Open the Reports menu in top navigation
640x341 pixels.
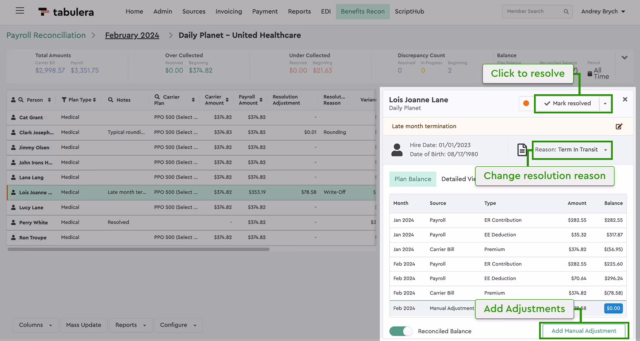299,12
